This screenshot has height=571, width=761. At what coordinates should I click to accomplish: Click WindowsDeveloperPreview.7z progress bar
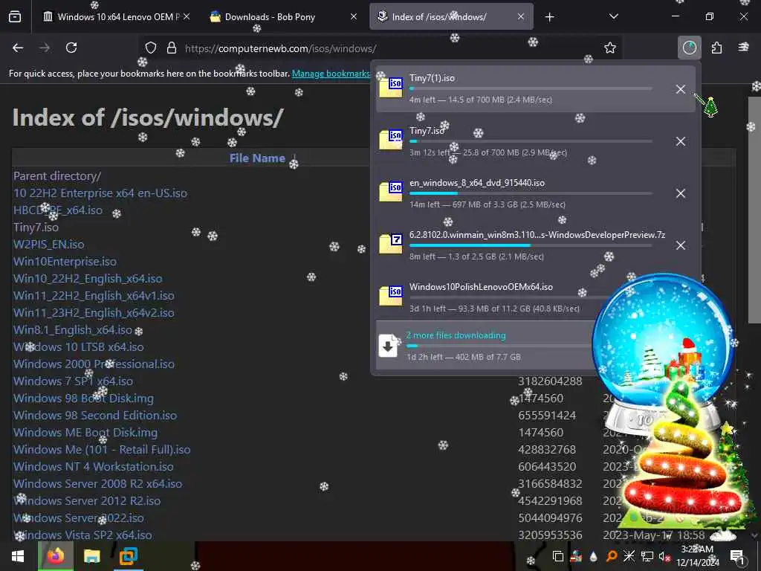(531, 245)
